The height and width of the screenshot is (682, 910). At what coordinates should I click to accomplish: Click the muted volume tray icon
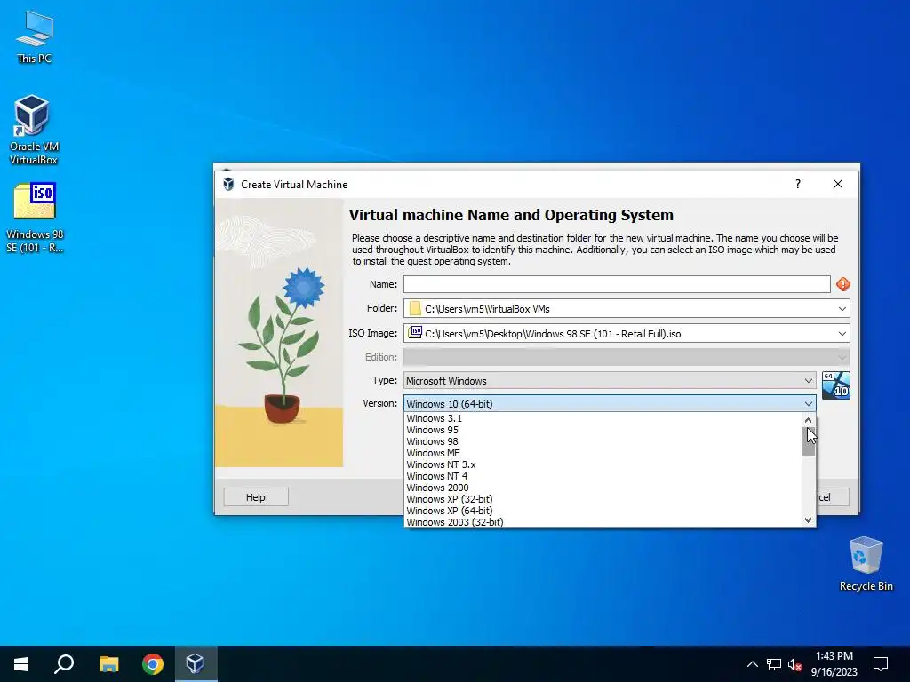(x=795, y=664)
